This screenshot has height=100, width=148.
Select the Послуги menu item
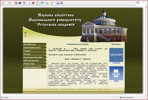[35, 54]
